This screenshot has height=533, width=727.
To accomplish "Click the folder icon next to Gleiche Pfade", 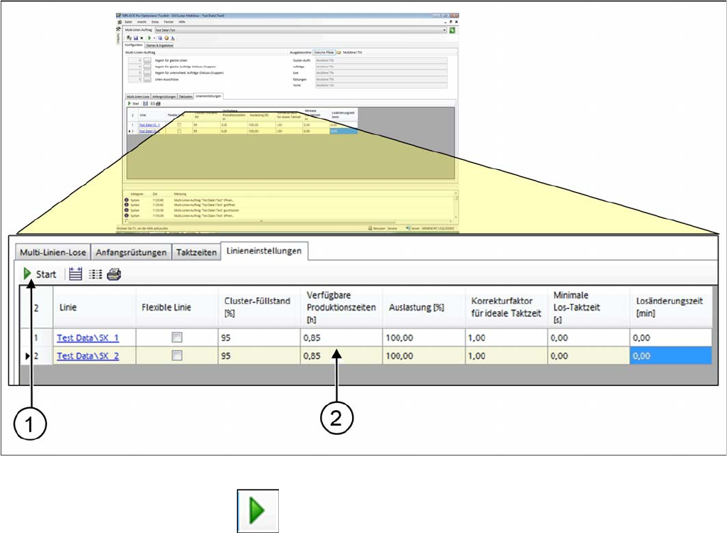I will [340, 53].
